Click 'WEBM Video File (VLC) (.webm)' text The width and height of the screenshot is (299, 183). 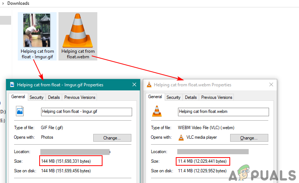206,128
